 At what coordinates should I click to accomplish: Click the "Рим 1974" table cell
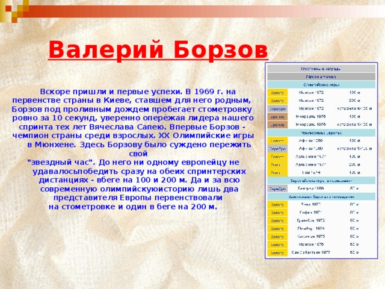(311, 173)
